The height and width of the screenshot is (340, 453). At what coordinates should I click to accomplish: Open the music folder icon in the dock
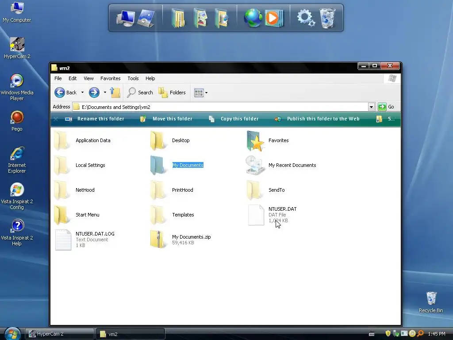coord(222,18)
